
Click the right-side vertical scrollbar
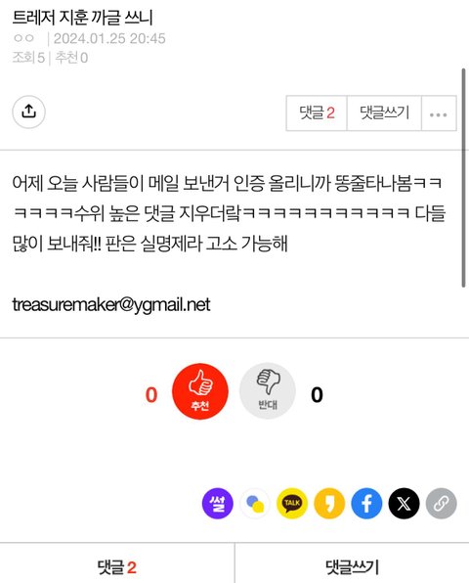click(x=463, y=178)
